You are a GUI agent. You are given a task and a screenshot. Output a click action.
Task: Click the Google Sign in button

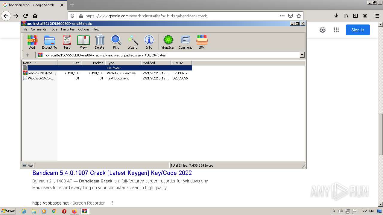[x=358, y=30]
